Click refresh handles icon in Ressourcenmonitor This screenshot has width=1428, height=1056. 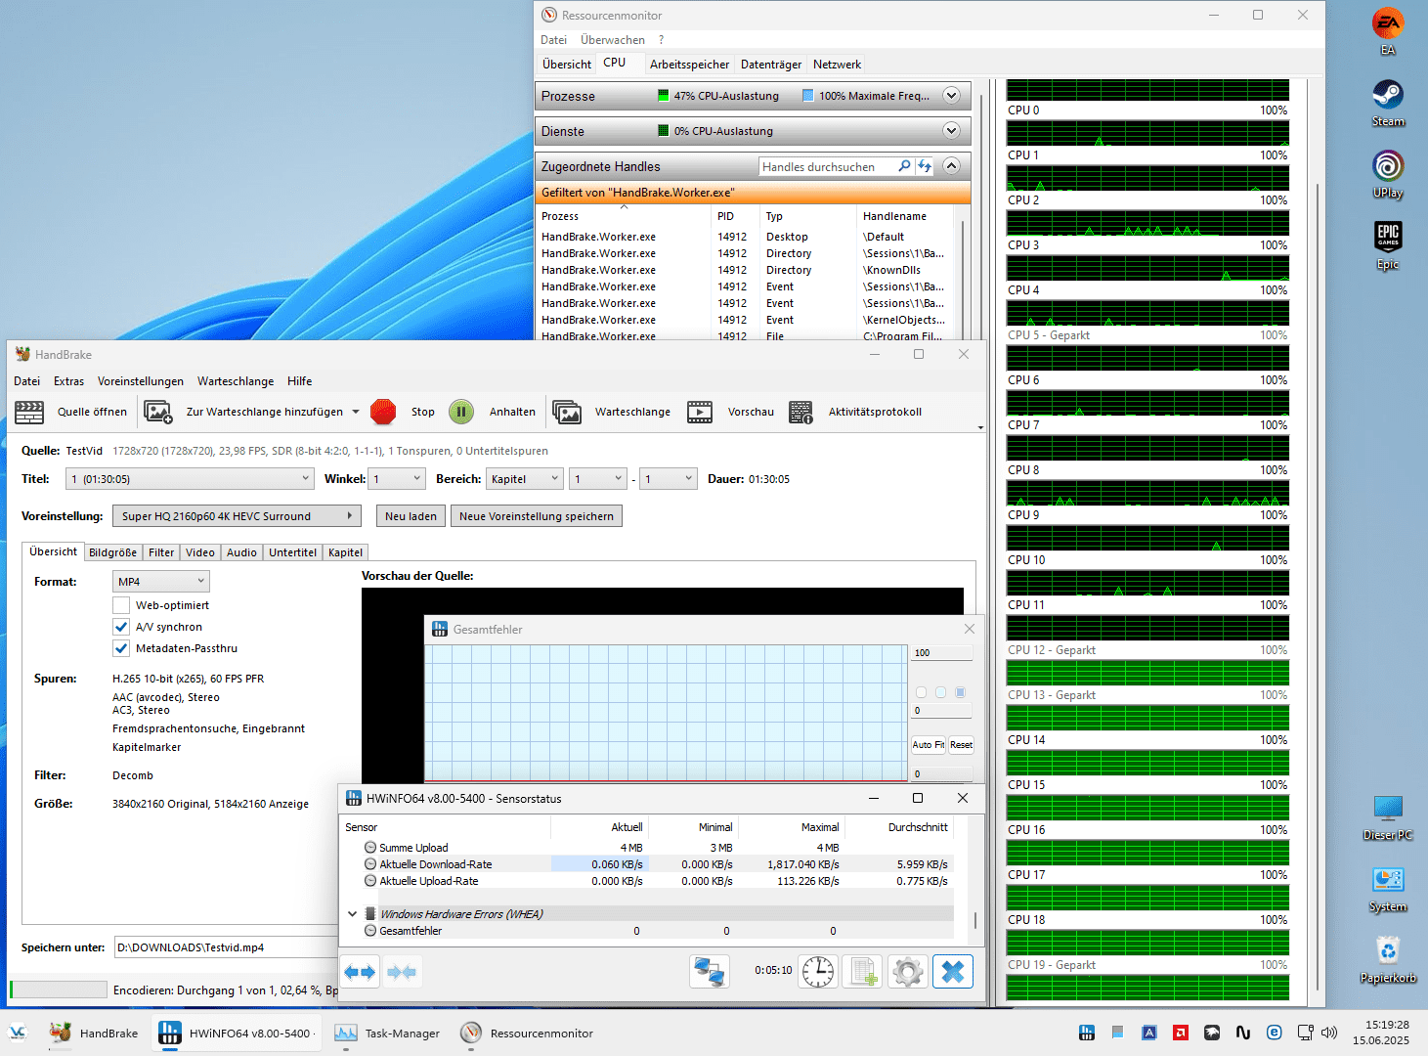pyautogui.click(x=925, y=166)
